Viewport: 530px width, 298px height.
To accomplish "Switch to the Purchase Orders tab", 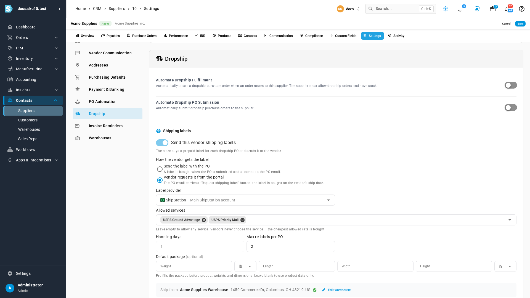I will coord(142,36).
